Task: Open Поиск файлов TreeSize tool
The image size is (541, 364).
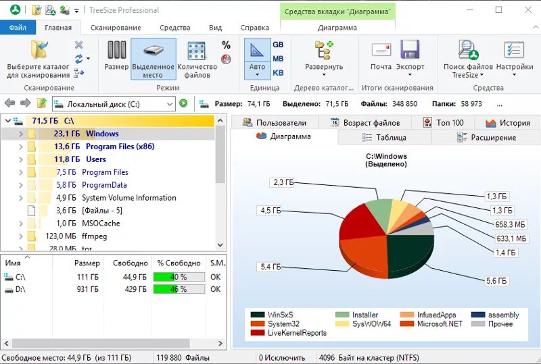Action: [x=468, y=59]
